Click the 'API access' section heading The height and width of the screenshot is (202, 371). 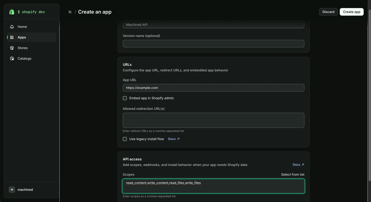point(132,159)
